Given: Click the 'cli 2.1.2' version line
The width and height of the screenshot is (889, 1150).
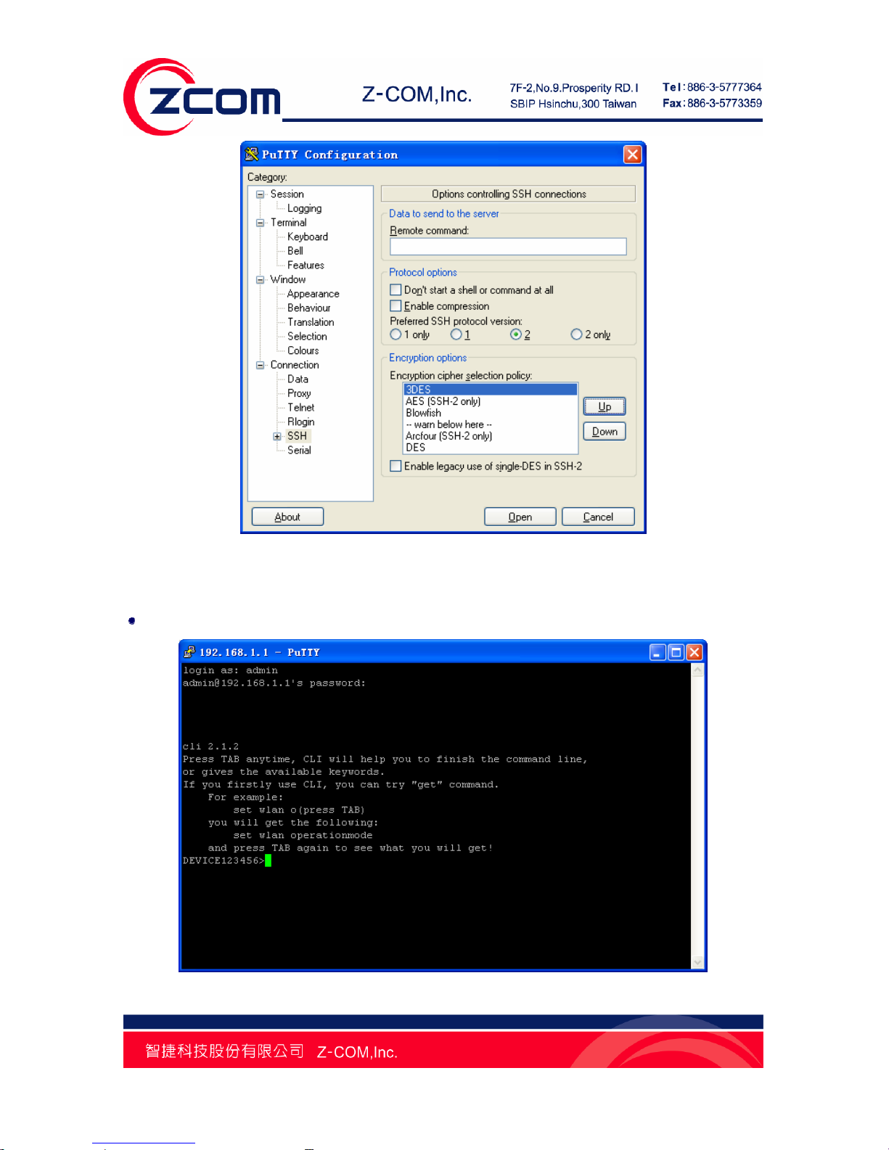Looking at the screenshot, I should click(210, 747).
